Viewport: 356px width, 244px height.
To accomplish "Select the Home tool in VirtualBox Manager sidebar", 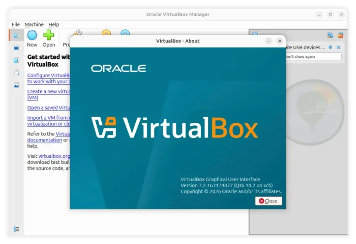I will pos(16,35).
